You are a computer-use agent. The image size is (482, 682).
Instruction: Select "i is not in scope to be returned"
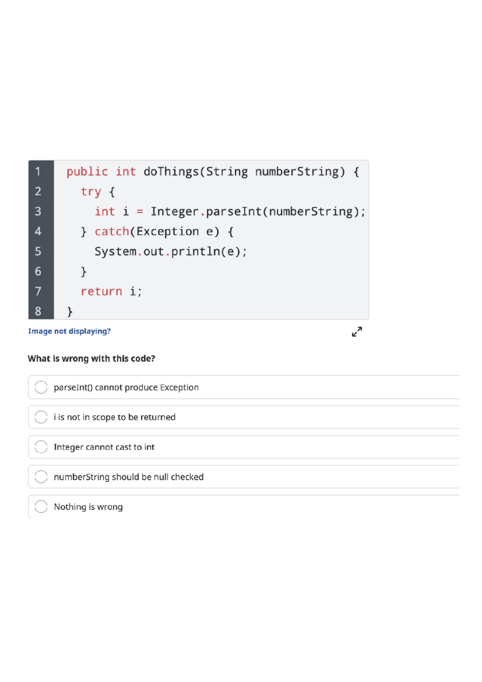tap(41, 418)
